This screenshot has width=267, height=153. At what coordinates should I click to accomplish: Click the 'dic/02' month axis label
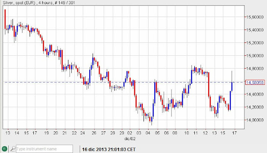pos(130,139)
